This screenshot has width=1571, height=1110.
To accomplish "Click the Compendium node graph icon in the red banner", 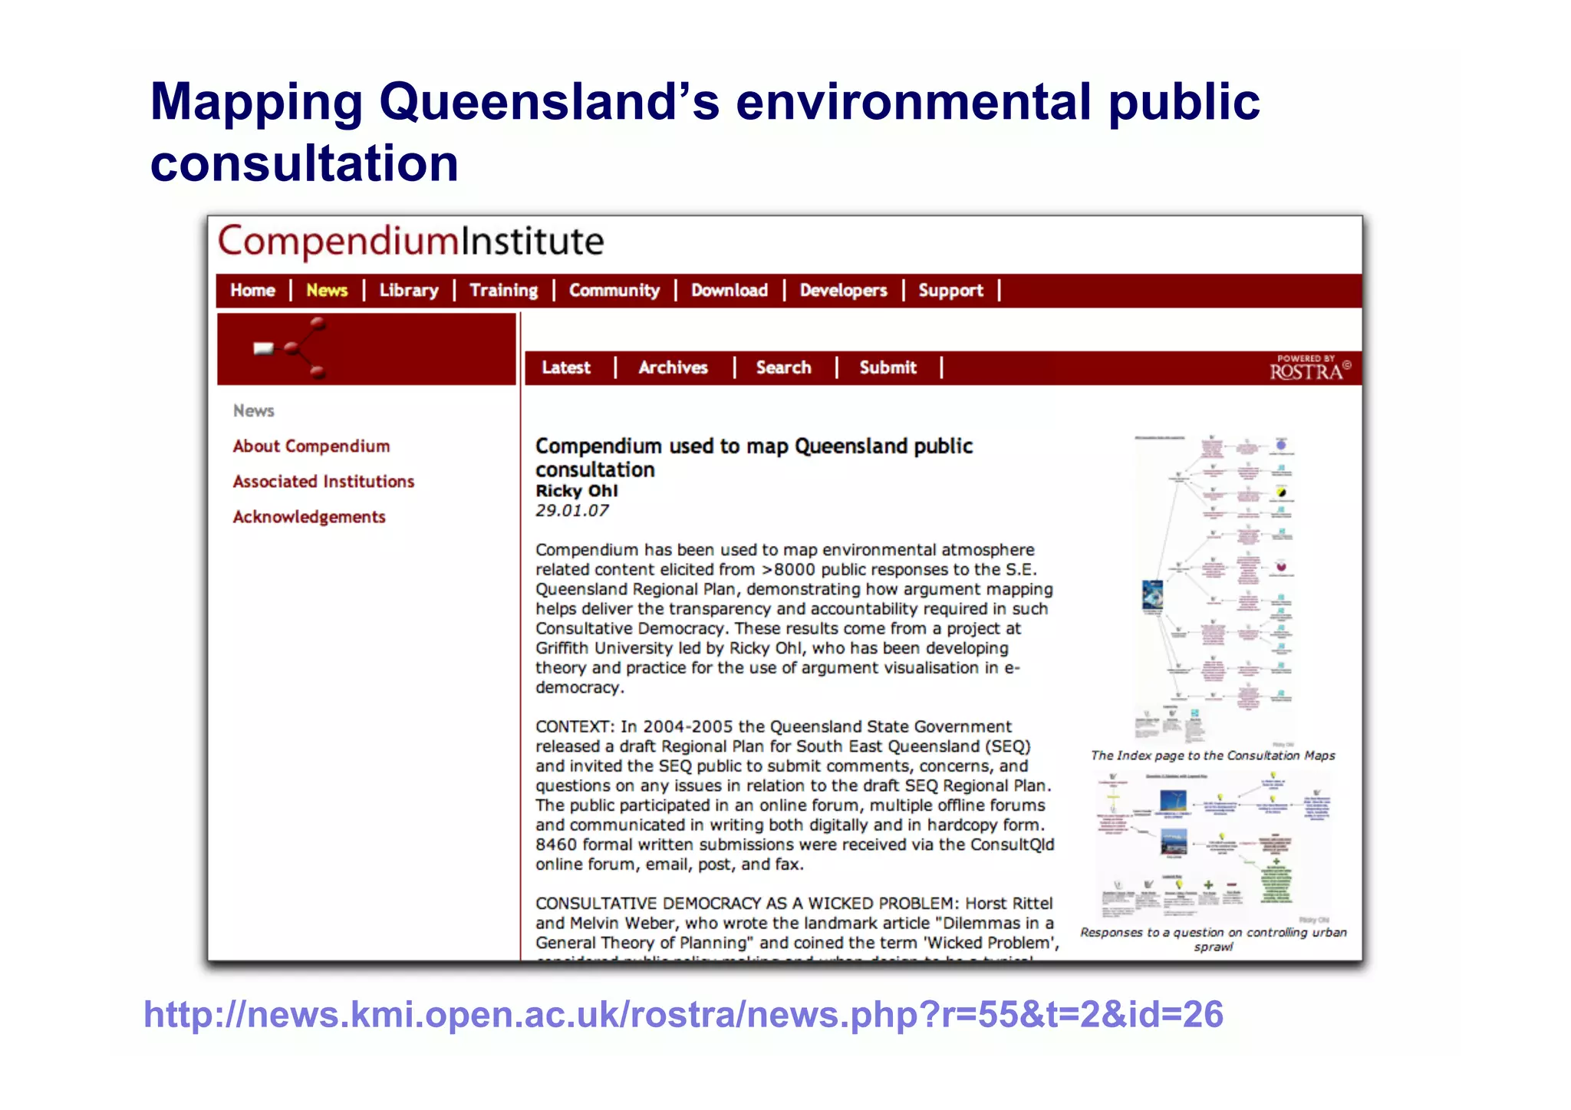I will [x=291, y=349].
